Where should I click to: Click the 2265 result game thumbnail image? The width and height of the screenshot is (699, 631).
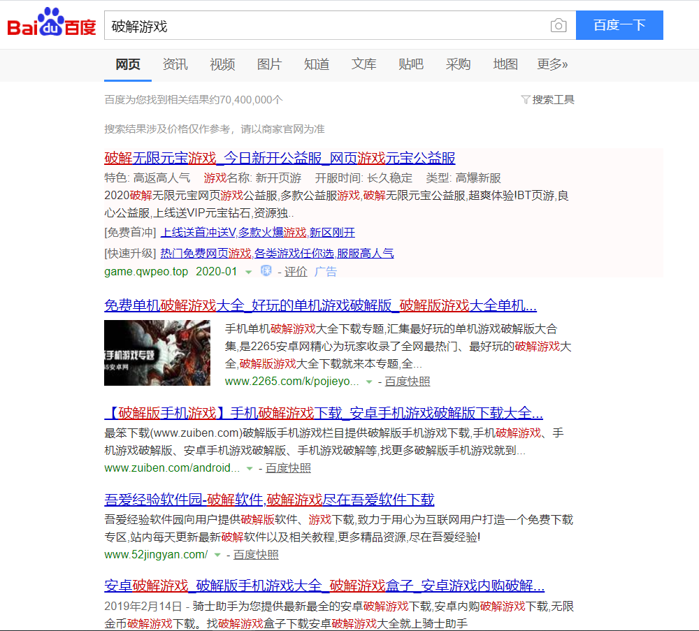point(157,353)
